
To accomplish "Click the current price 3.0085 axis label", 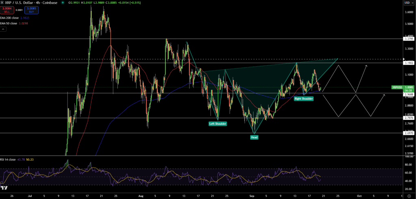I will point(408,87).
